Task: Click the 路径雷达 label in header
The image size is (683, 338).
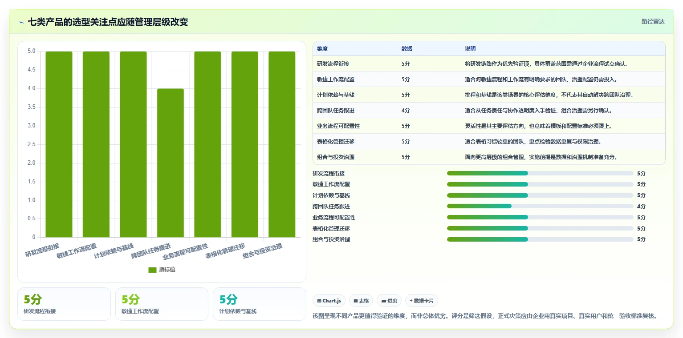Action: (653, 21)
